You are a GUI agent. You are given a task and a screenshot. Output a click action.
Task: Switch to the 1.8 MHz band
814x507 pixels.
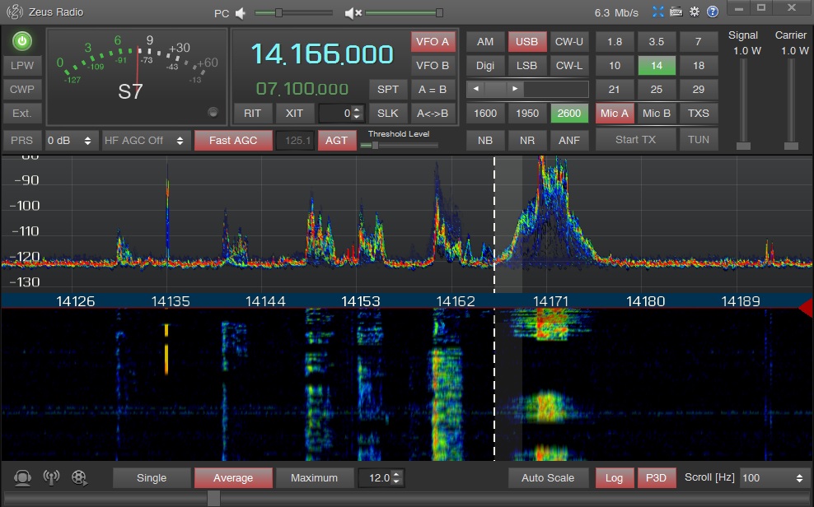click(614, 42)
